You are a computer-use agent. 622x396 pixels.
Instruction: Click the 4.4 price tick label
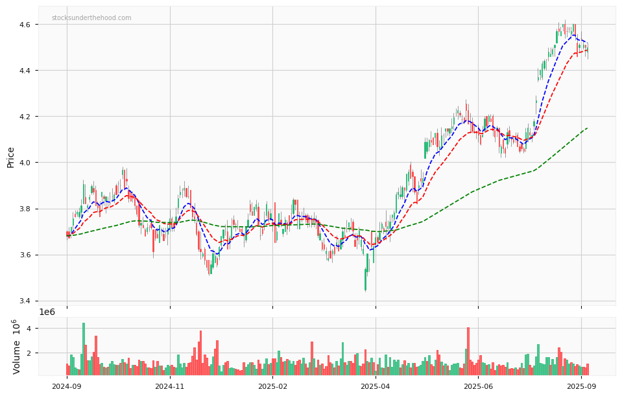click(24, 71)
